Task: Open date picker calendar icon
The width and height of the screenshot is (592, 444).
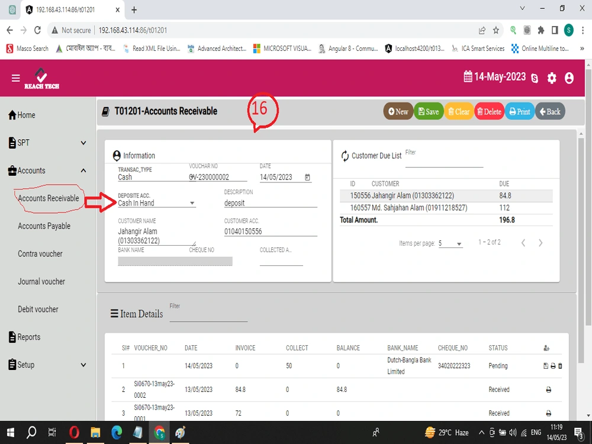Action: [x=307, y=177]
